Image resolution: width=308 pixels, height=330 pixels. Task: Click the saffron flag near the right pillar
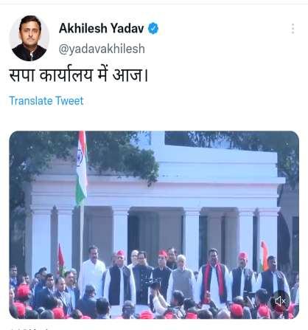coord(265,256)
